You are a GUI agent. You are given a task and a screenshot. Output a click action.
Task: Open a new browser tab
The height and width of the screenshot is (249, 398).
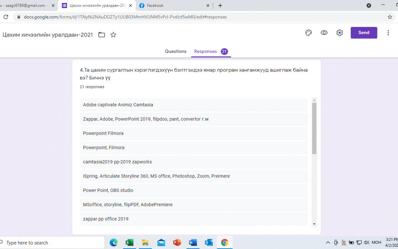click(220, 6)
